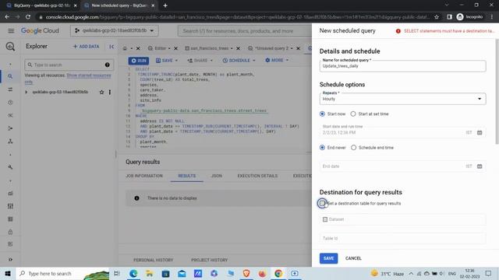499x280 pixels.
Task: Open PROJECT HISTORY tab
Action: click(210, 260)
